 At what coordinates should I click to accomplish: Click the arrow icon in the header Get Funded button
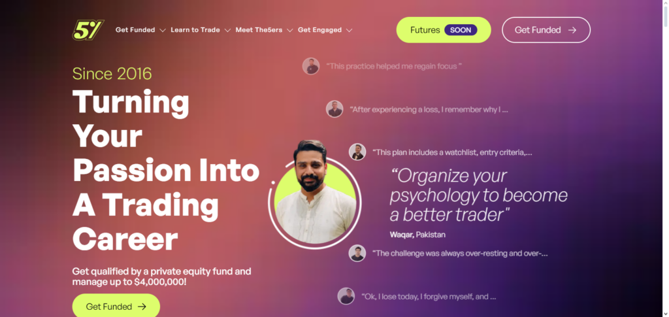coord(572,30)
